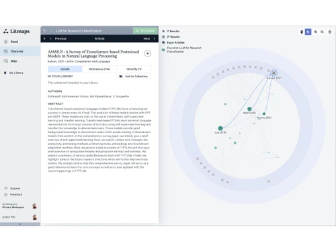Select the Wolf 2020 node
Image resolution: width=336 pixels, height=252 pixels.
(249, 109)
